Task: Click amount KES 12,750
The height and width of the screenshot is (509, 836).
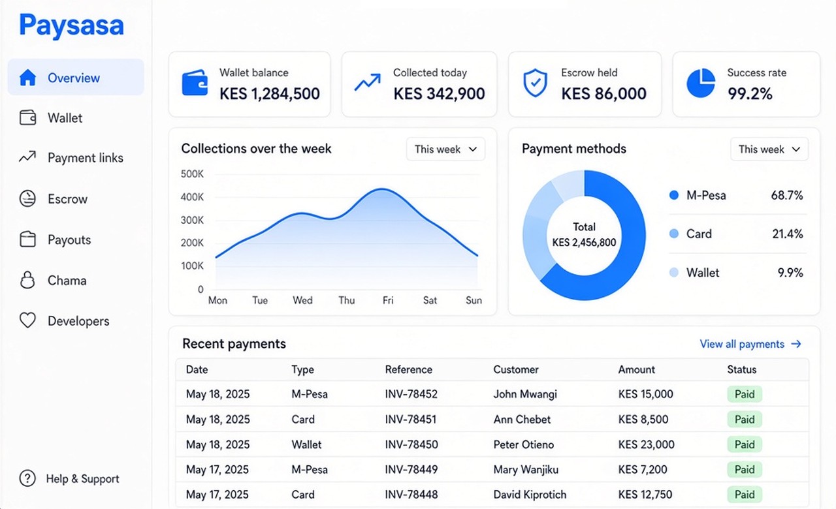Action: [645, 495]
